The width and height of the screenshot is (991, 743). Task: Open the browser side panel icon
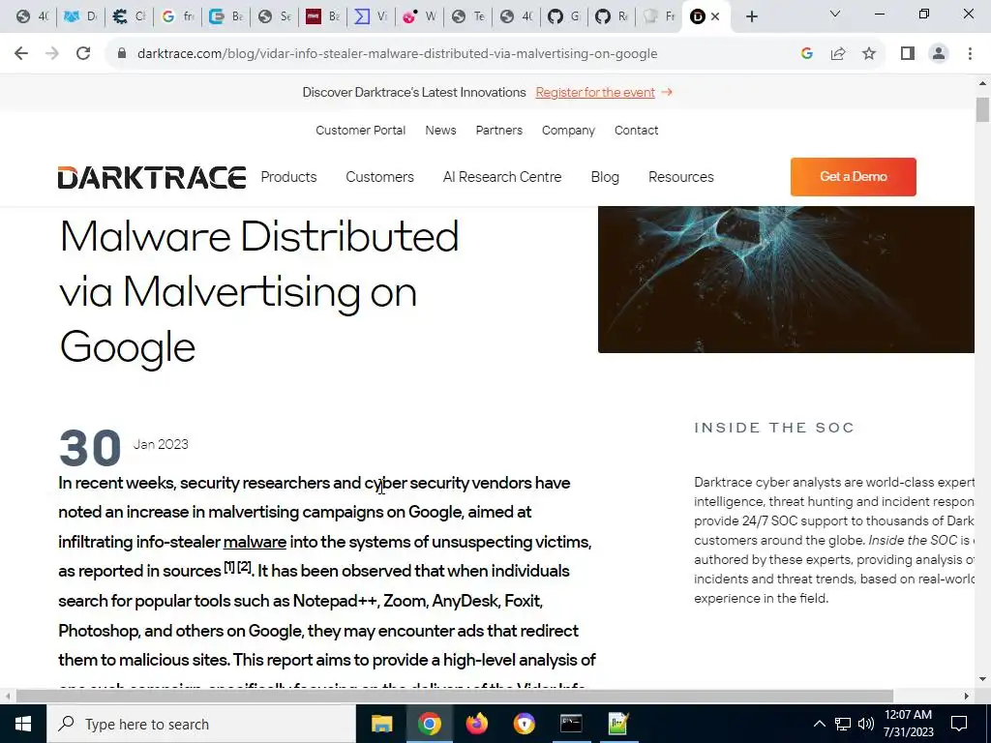pos(908,54)
